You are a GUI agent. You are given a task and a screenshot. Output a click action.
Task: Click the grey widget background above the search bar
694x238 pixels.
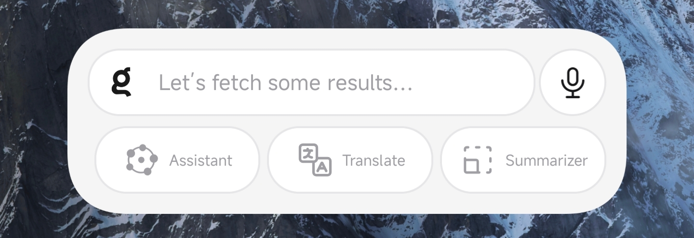(x=347, y=39)
